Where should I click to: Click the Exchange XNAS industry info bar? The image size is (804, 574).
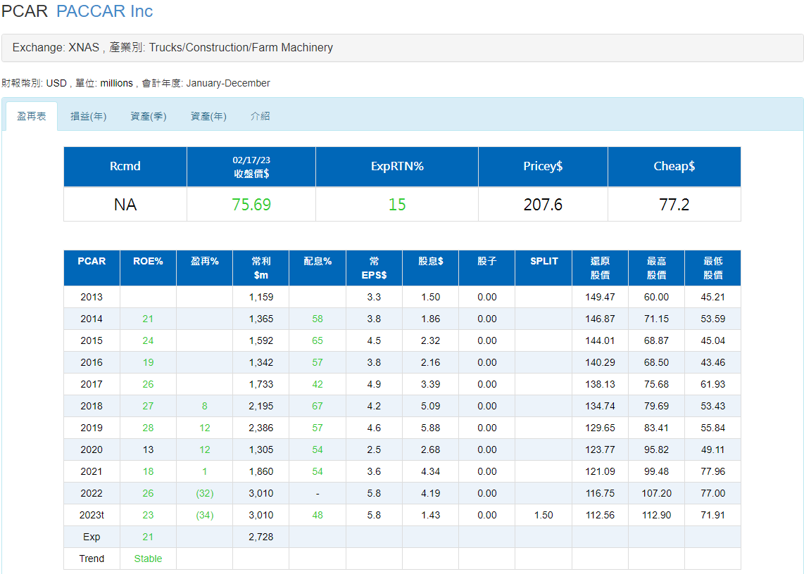[x=403, y=48]
